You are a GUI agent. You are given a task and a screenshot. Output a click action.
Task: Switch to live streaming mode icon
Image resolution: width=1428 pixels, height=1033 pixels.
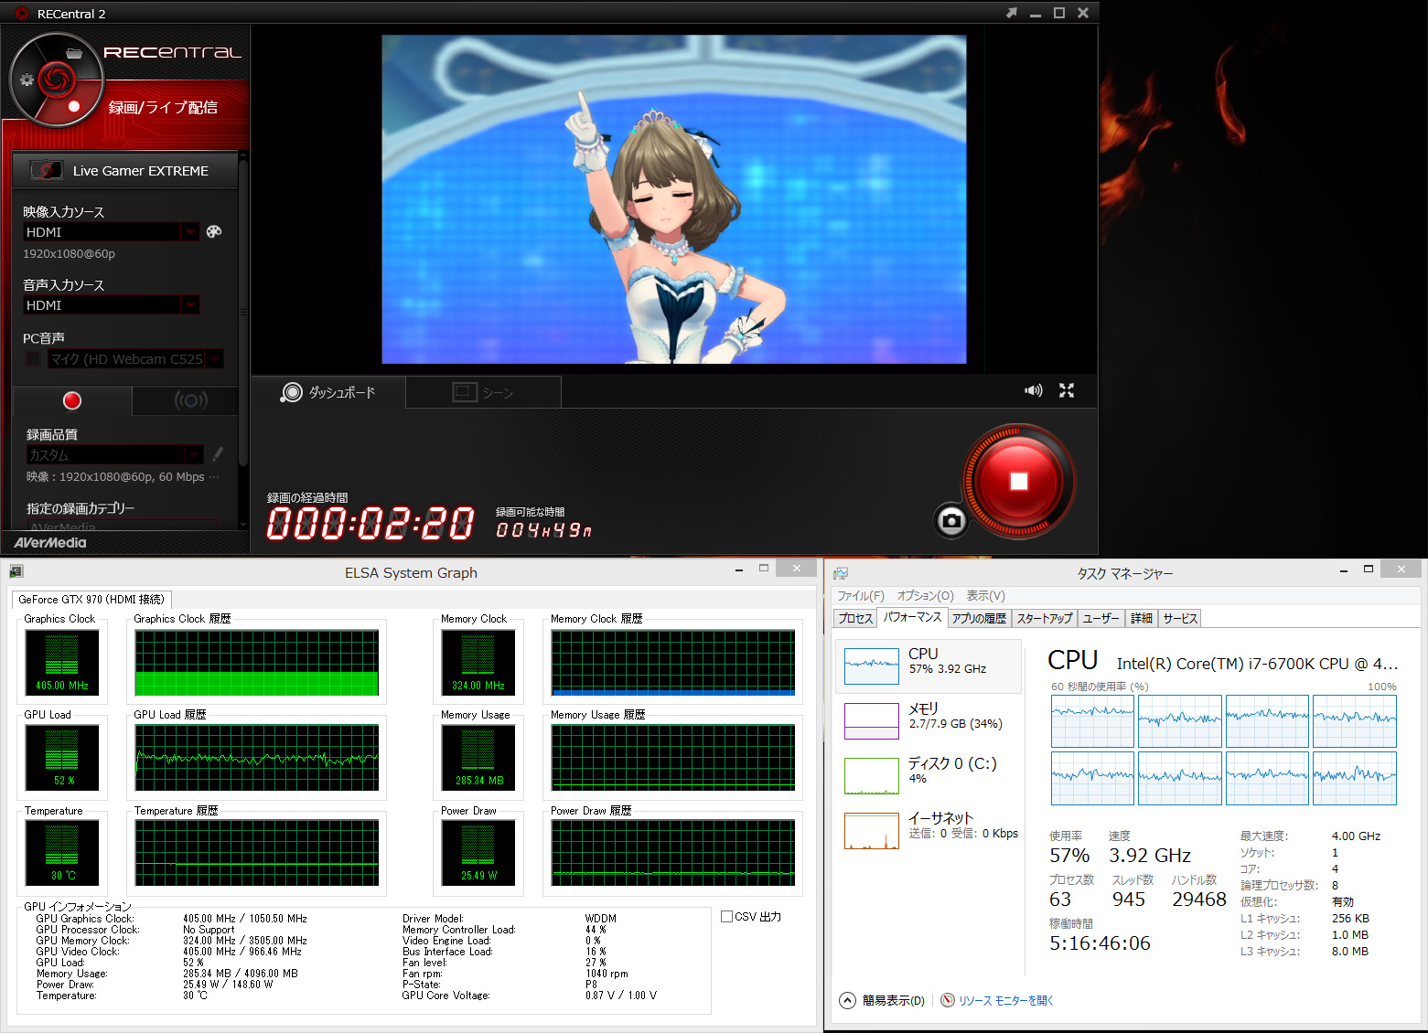[x=190, y=400]
